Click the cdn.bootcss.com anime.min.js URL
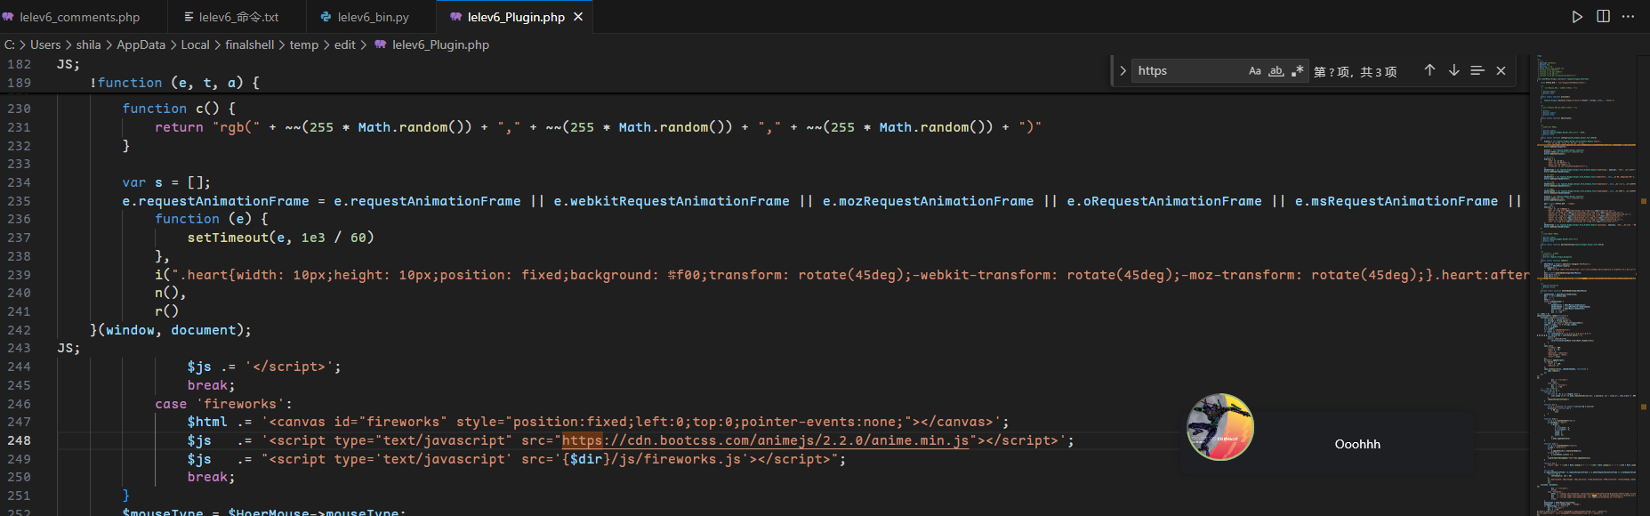1650x516 pixels. pos(765,440)
